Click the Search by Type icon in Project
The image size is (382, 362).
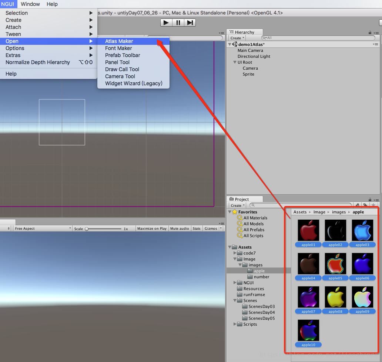pyautogui.click(x=358, y=205)
